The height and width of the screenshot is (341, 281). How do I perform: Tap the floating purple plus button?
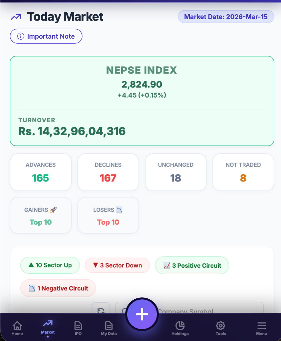pyautogui.click(x=141, y=314)
